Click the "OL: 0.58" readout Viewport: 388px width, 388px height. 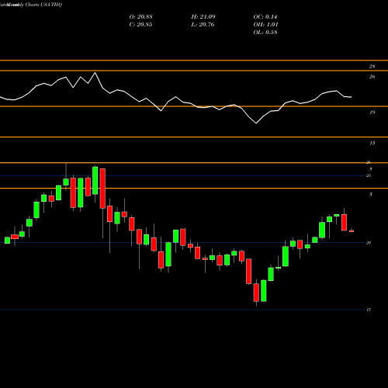click(x=265, y=33)
